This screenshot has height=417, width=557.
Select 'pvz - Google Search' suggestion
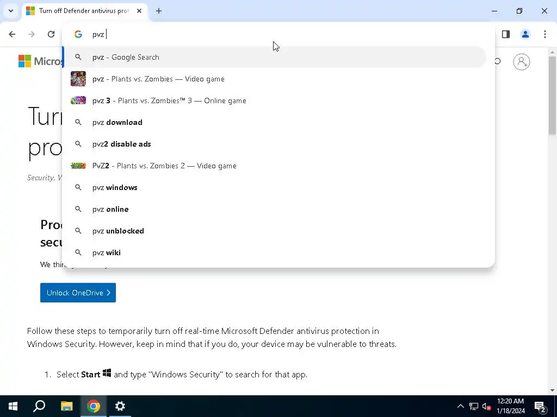tap(274, 57)
